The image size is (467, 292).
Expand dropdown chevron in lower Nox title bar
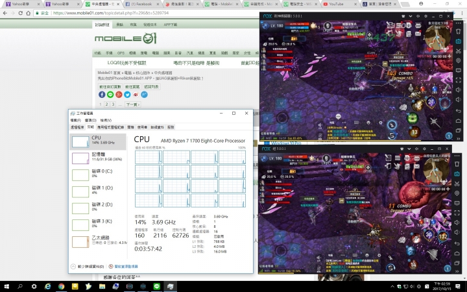click(x=409, y=149)
